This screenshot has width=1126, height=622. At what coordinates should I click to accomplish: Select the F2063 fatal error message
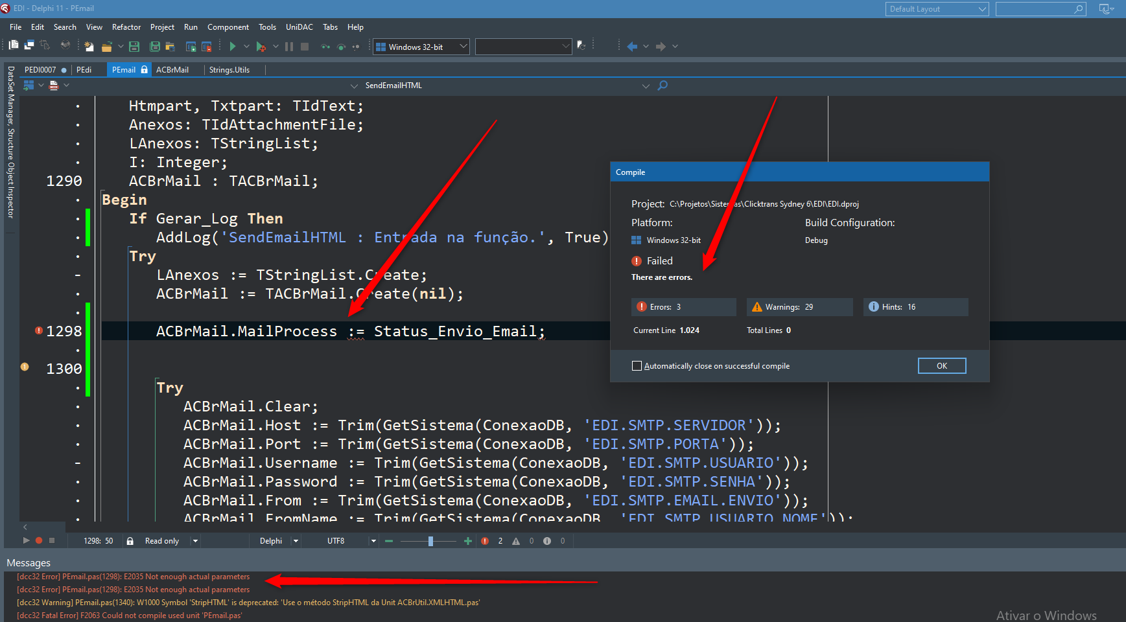tap(130, 616)
